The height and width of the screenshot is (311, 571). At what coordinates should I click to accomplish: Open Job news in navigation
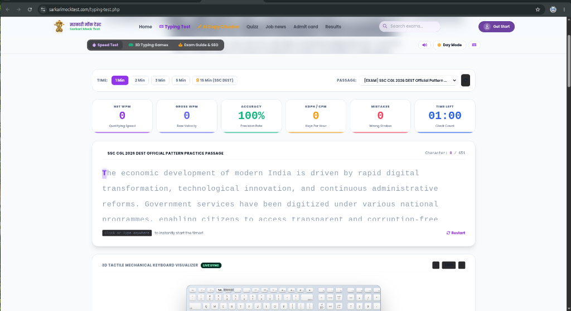tap(275, 27)
